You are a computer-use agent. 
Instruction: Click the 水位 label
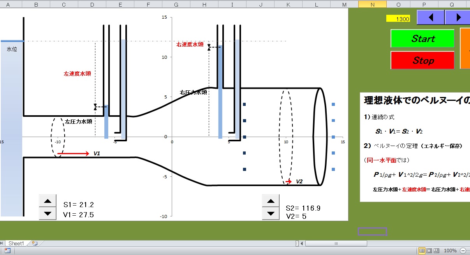coord(12,49)
